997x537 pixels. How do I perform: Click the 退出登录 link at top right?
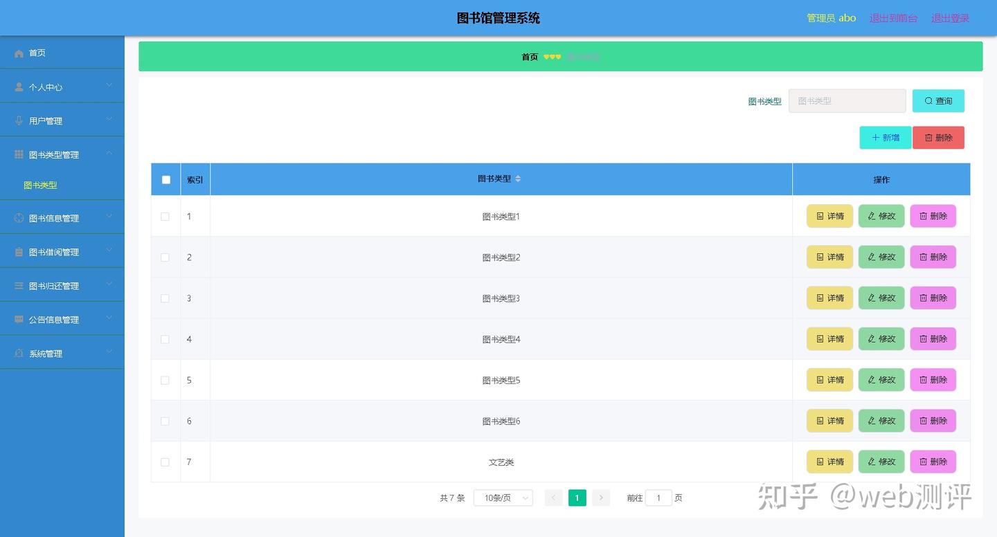pyautogui.click(x=950, y=18)
